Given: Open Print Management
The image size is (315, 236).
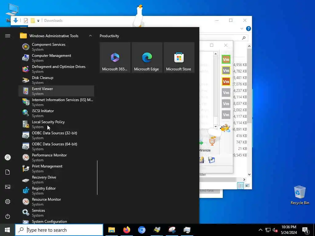Looking at the screenshot, I should tap(56, 168).
